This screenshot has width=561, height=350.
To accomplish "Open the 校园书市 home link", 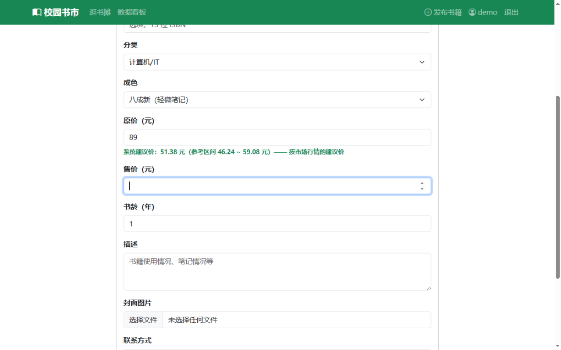I will click(56, 12).
